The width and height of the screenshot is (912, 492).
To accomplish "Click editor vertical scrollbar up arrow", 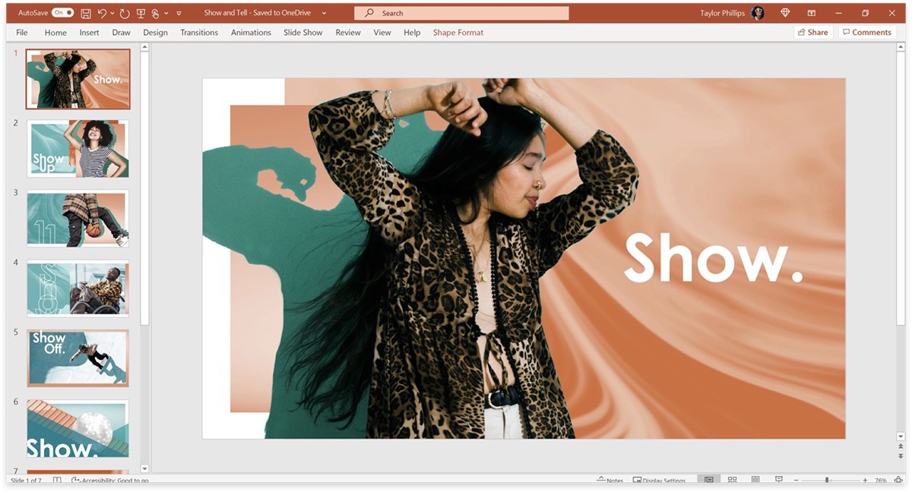I will tap(901, 48).
